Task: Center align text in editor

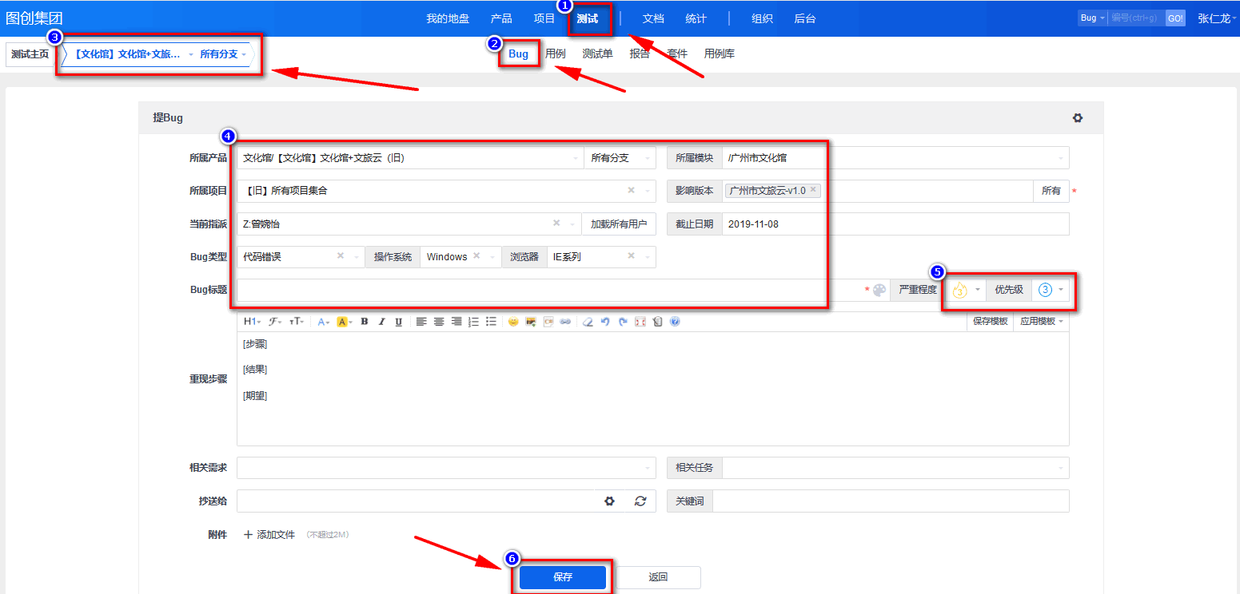Action: pos(439,322)
